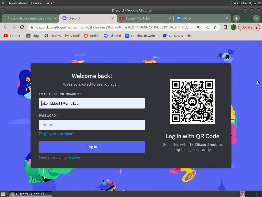Click the email or phone number field

pos(92,103)
